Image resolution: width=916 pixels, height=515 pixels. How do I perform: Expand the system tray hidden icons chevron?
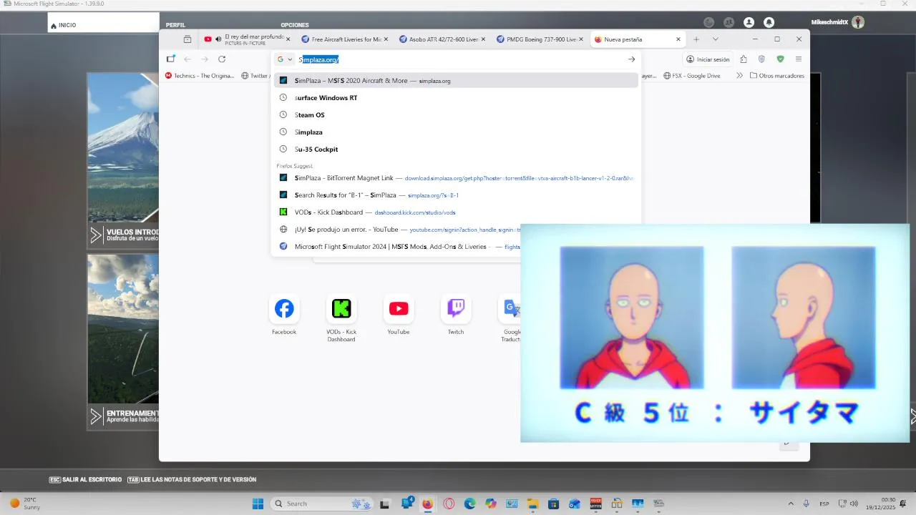pos(791,504)
